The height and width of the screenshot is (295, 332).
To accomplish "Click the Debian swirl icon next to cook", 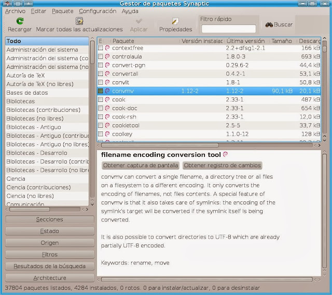I will pos(107,99).
